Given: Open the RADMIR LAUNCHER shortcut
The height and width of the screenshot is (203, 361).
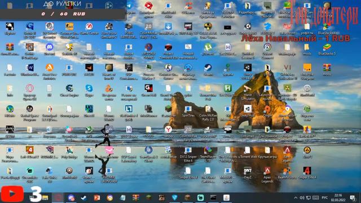Looking at the screenshot, I should [x=109, y=171].
